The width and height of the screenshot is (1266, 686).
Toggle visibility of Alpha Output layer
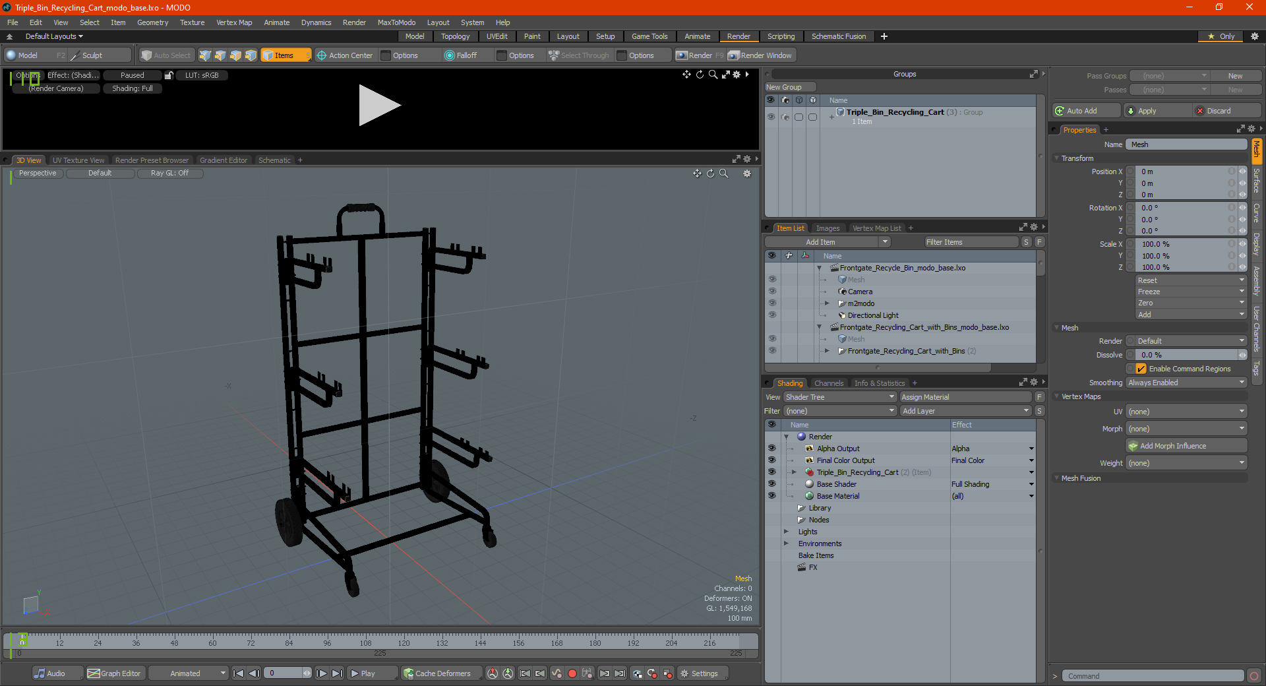771,449
